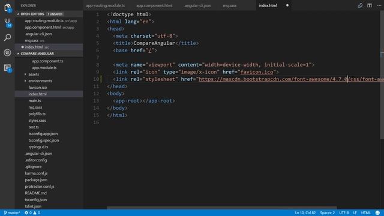Open mq.sass in the file tree
Viewport: 384px width, 216px height.
point(35,107)
